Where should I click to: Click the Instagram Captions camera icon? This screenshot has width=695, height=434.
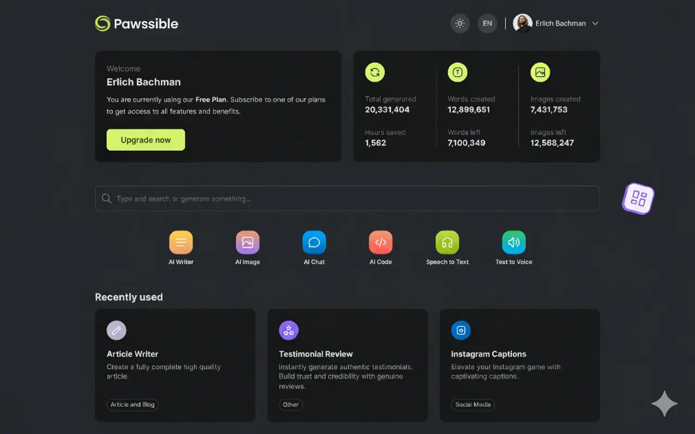[460, 330]
